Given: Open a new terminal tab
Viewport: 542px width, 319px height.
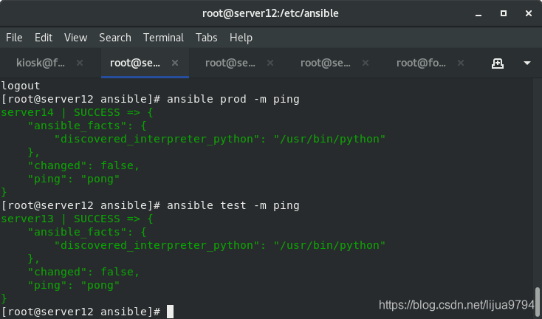Looking at the screenshot, I should (498, 64).
